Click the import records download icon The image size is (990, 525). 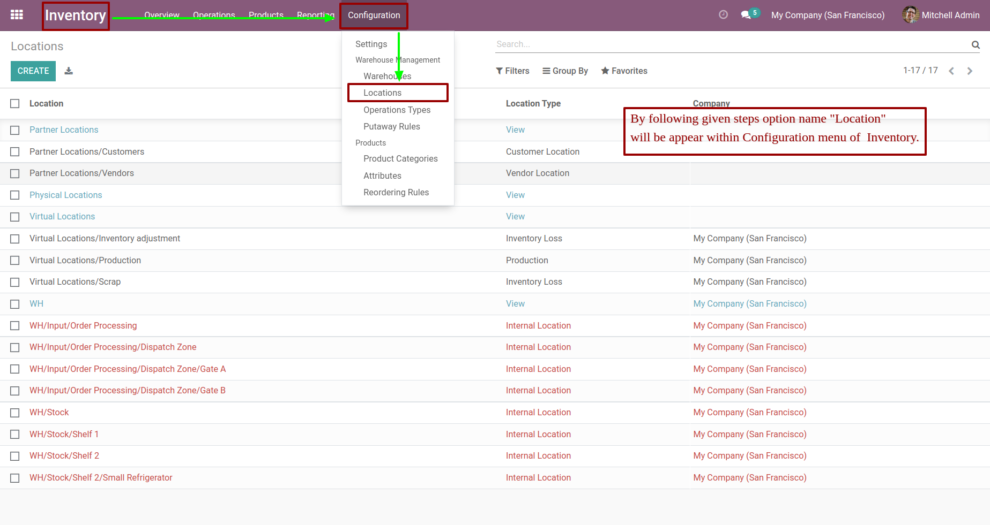[69, 71]
